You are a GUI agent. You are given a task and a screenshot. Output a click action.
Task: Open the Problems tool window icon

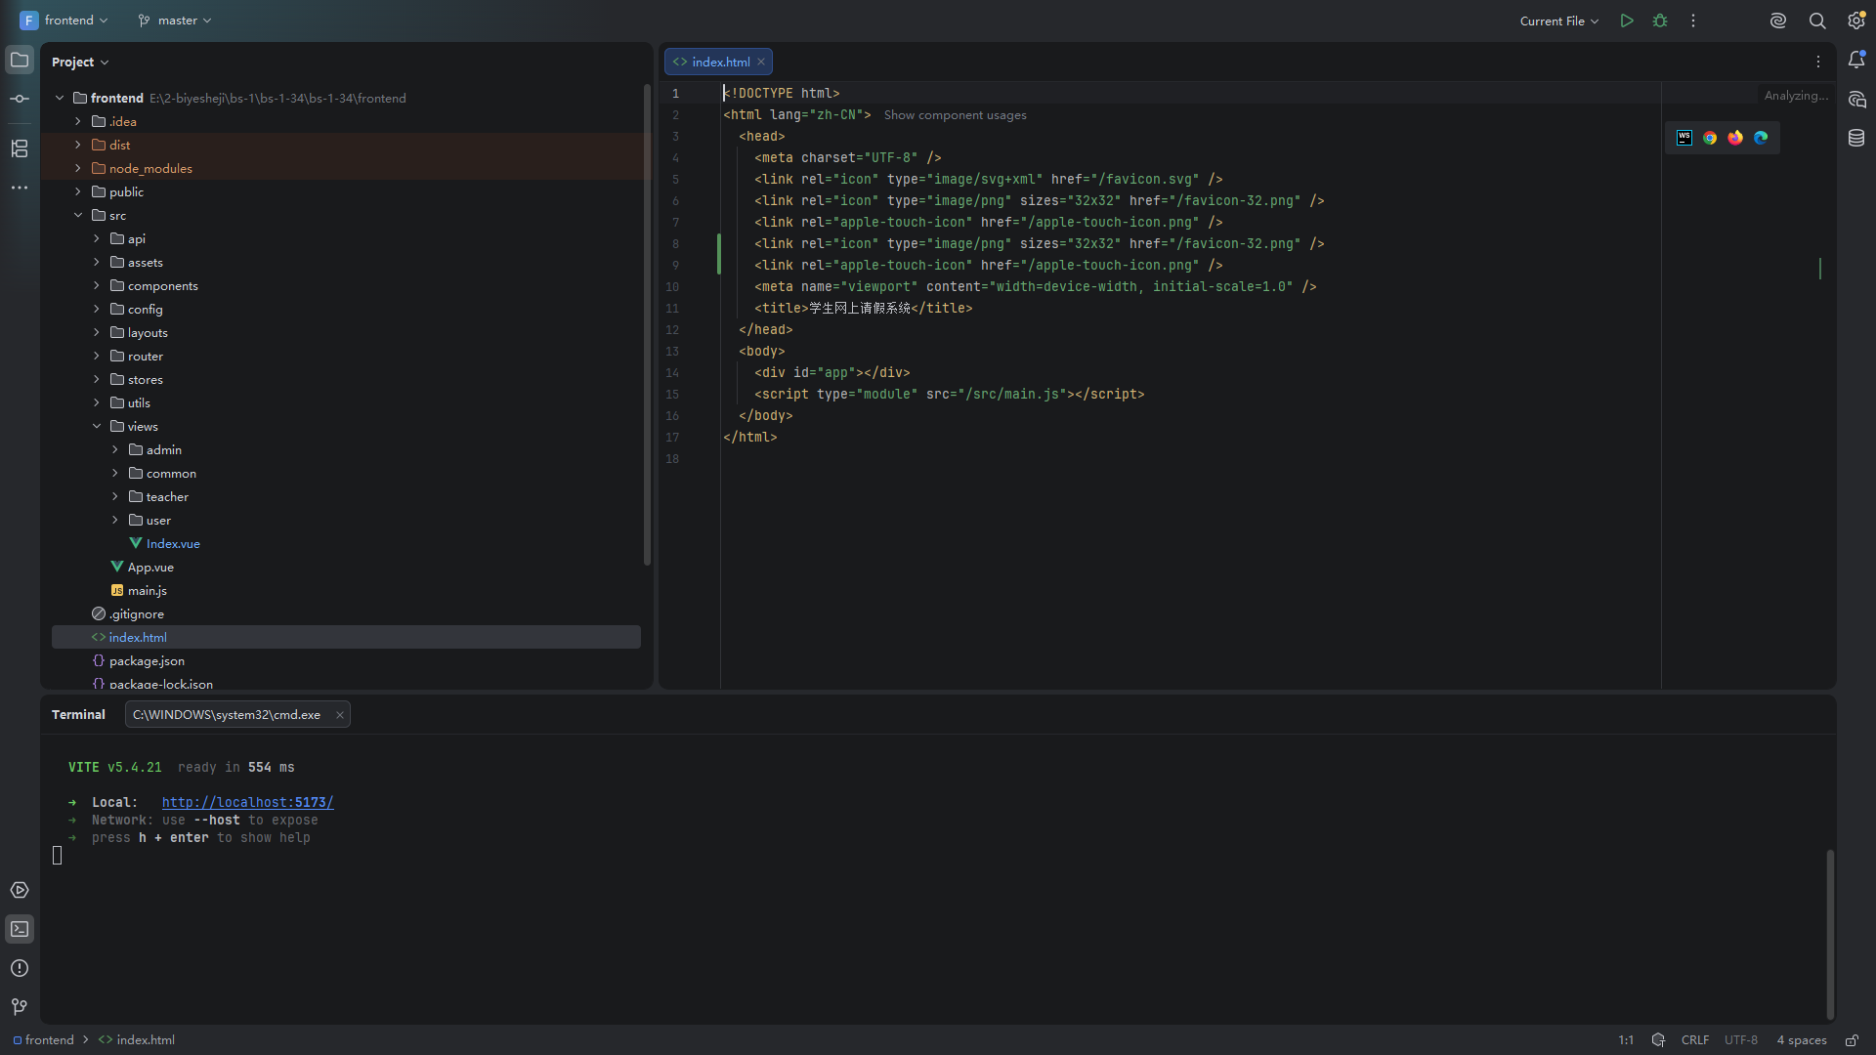tap(20, 968)
